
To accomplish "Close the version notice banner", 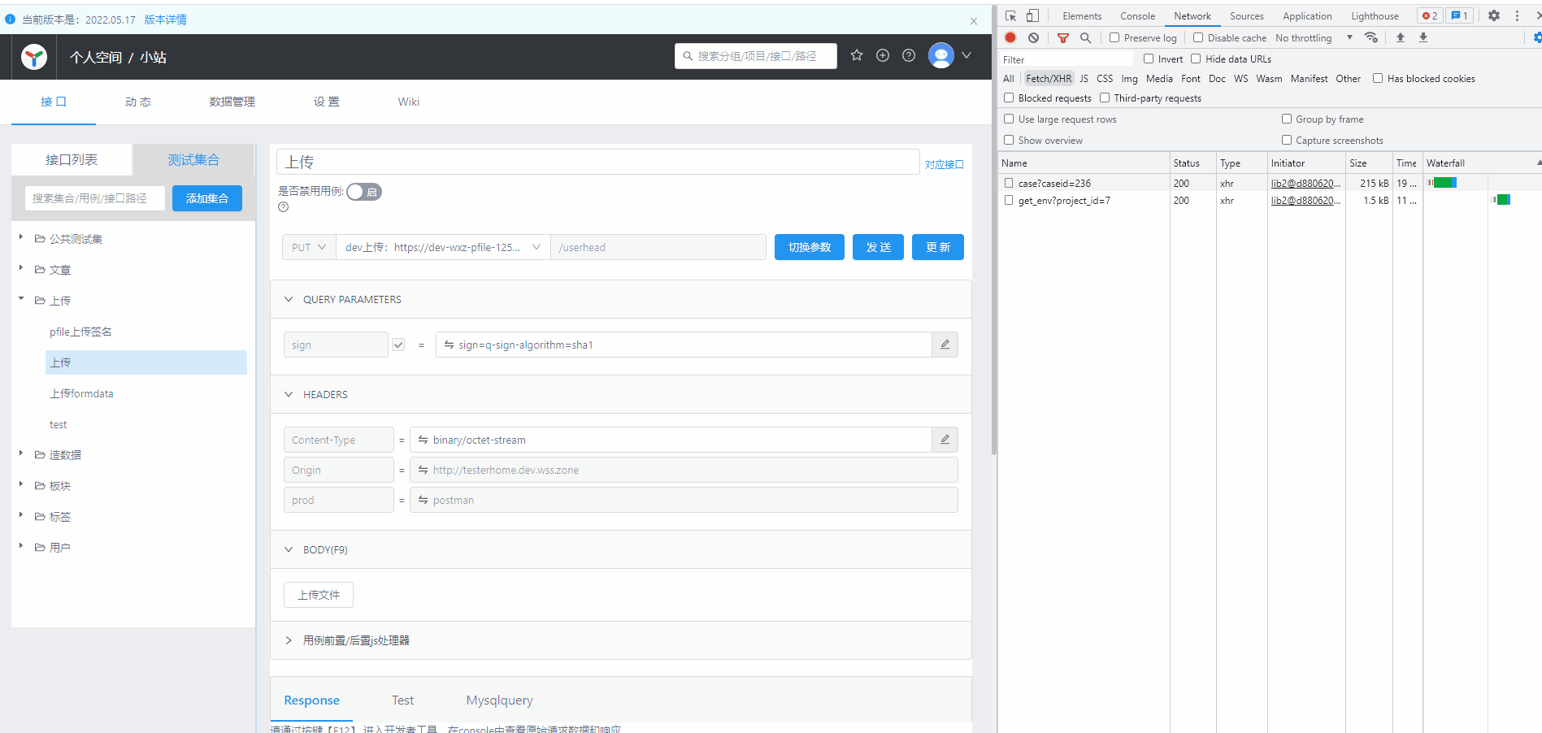I will (974, 21).
